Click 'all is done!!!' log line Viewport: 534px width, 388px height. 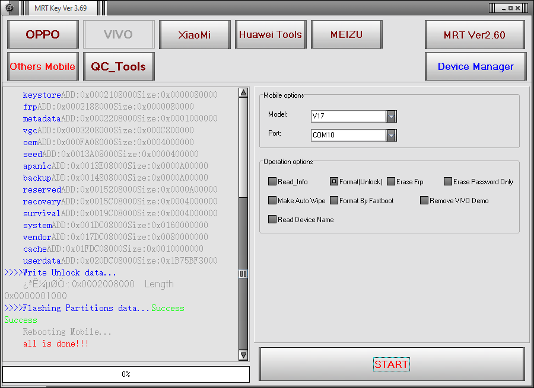56,344
